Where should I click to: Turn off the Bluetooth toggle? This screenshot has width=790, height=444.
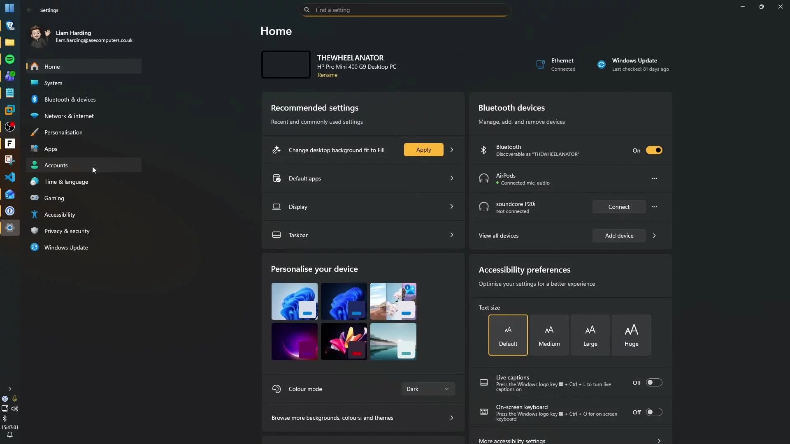(654, 150)
